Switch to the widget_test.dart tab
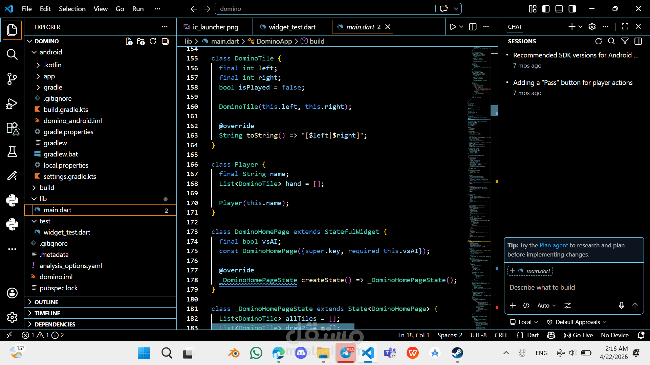Viewport: 650px width, 365px height. point(291,27)
